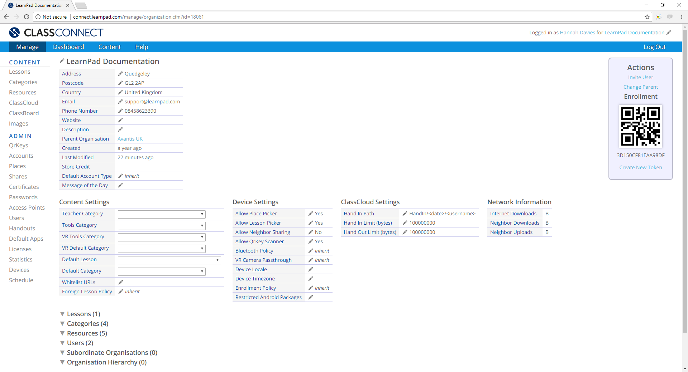
Task: Click the pencil icon next to organisation title
Action: (x=62, y=61)
